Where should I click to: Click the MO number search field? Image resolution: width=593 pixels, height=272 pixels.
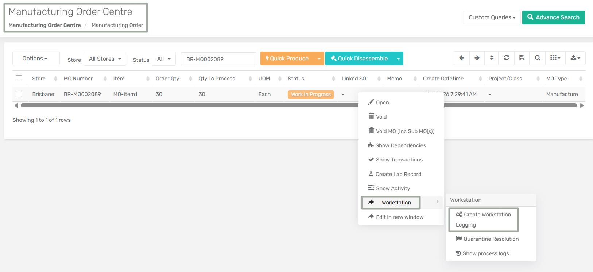[x=218, y=59]
